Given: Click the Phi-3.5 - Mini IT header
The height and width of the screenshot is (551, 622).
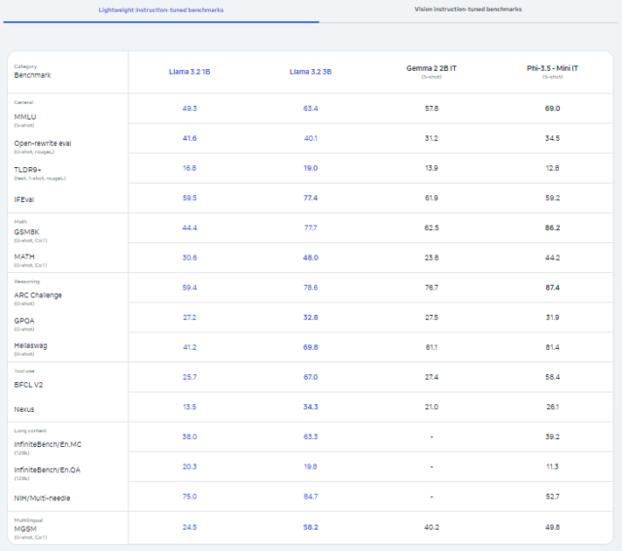Looking at the screenshot, I should pyautogui.click(x=552, y=68).
